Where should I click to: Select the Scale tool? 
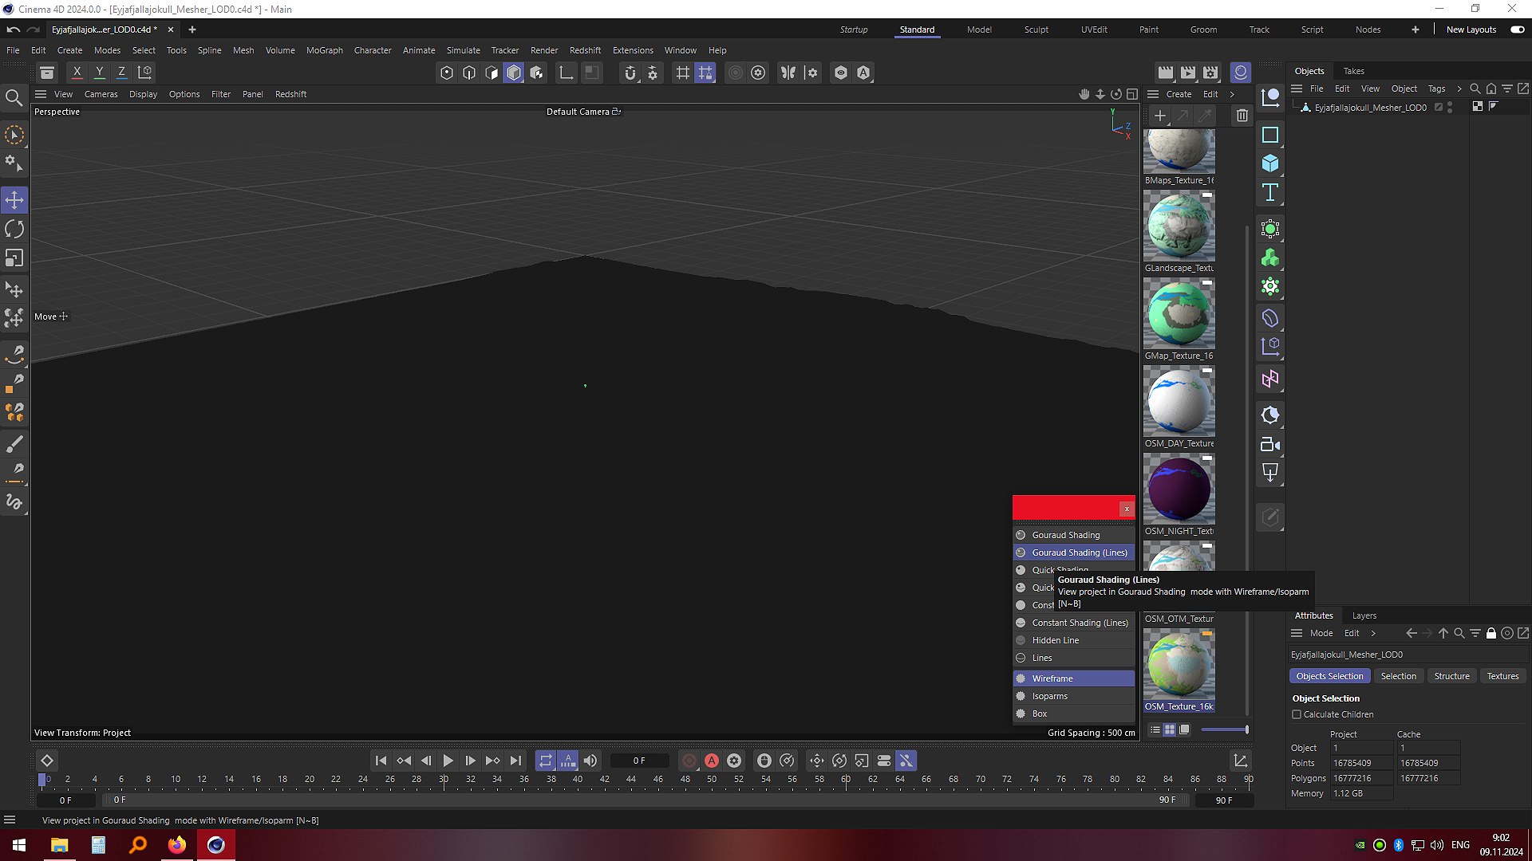14,258
